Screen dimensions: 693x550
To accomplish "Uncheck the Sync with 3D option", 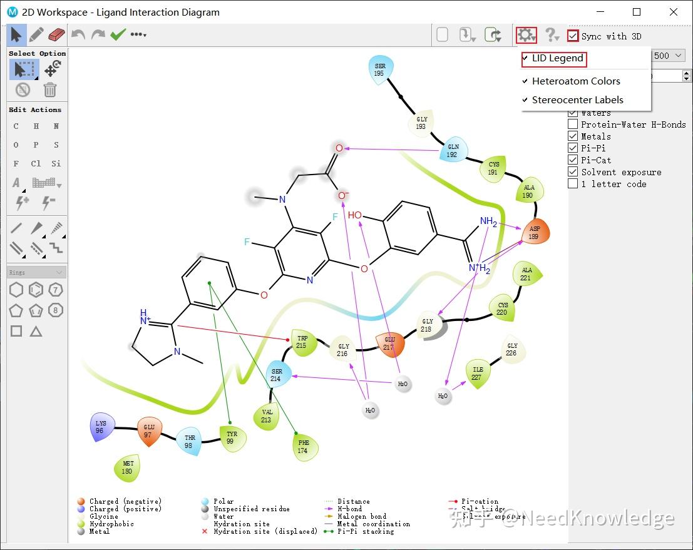I will (573, 36).
